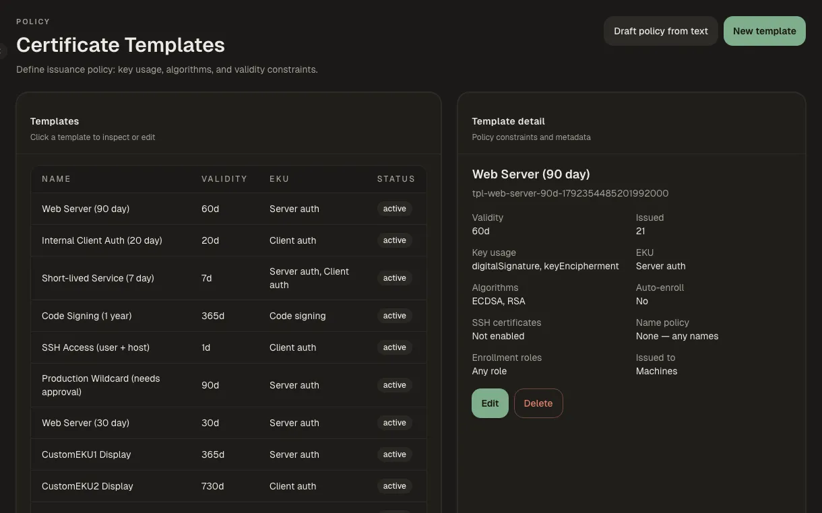Click the template ID tpl-web-server-90d text
Image resolution: width=822 pixels, height=513 pixels.
[x=570, y=193]
